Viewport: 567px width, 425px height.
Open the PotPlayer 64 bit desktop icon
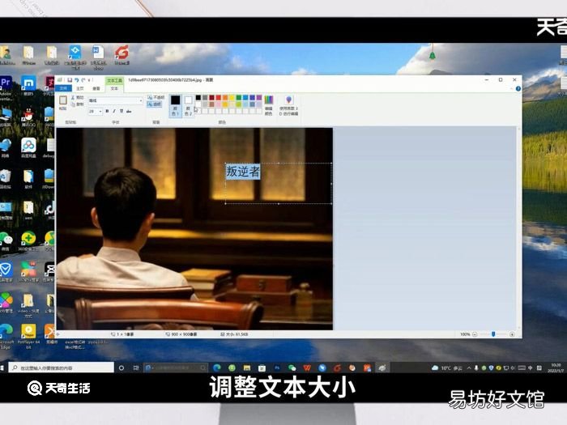point(28,337)
